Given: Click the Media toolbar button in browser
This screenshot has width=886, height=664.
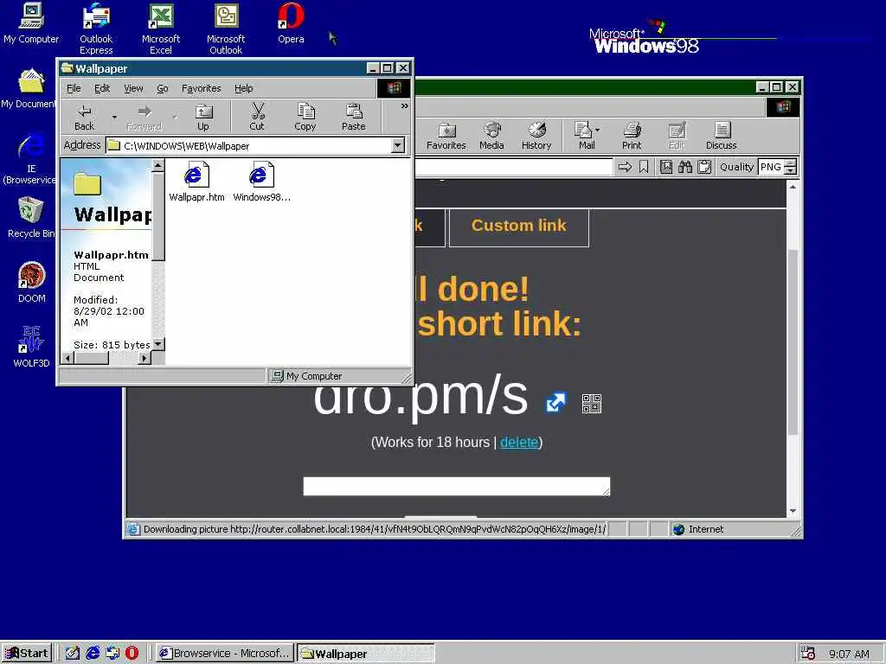Looking at the screenshot, I should (491, 136).
